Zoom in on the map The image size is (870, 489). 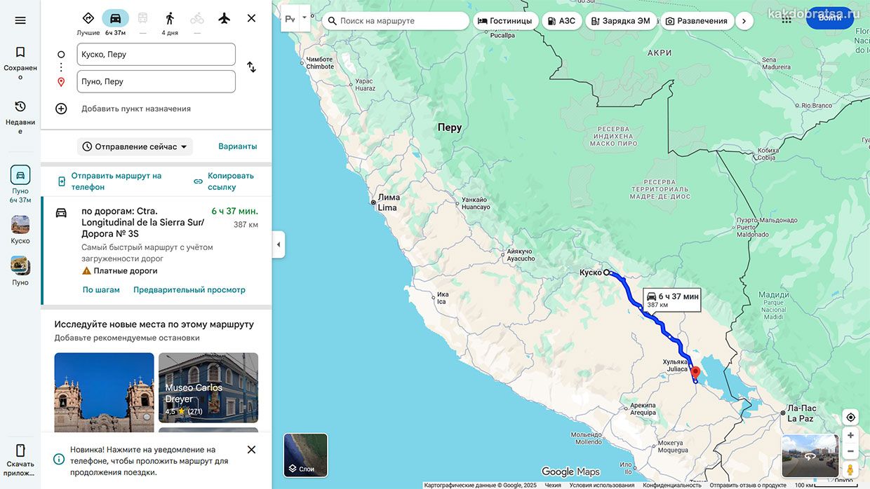point(850,435)
